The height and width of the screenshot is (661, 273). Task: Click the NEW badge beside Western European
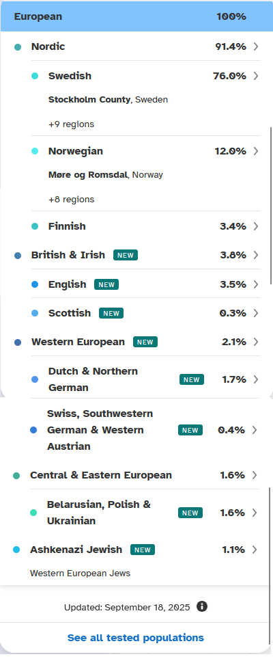[x=145, y=342]
